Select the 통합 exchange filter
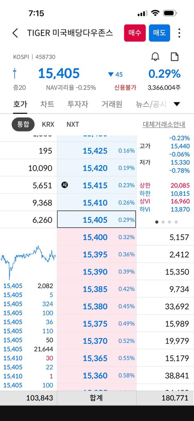Image resolution: width=194 pixels, height=421 pixels. point(23,124)
